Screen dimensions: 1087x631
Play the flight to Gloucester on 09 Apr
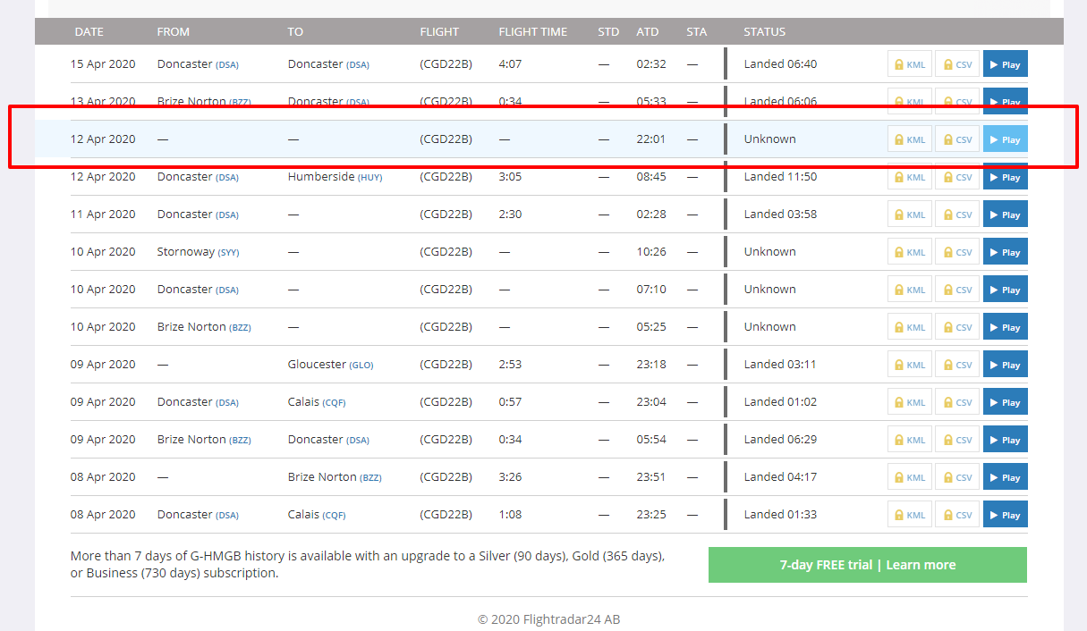tap(1005, 365)
